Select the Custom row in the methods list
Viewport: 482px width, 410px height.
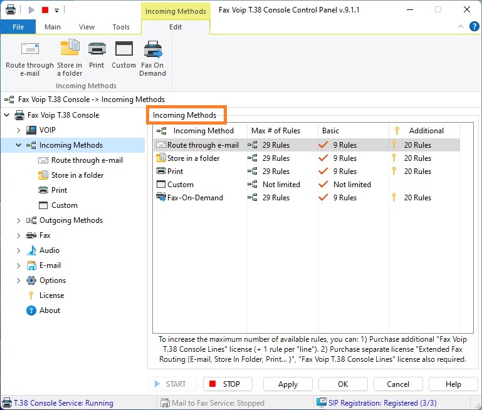[x=306, y=185]
